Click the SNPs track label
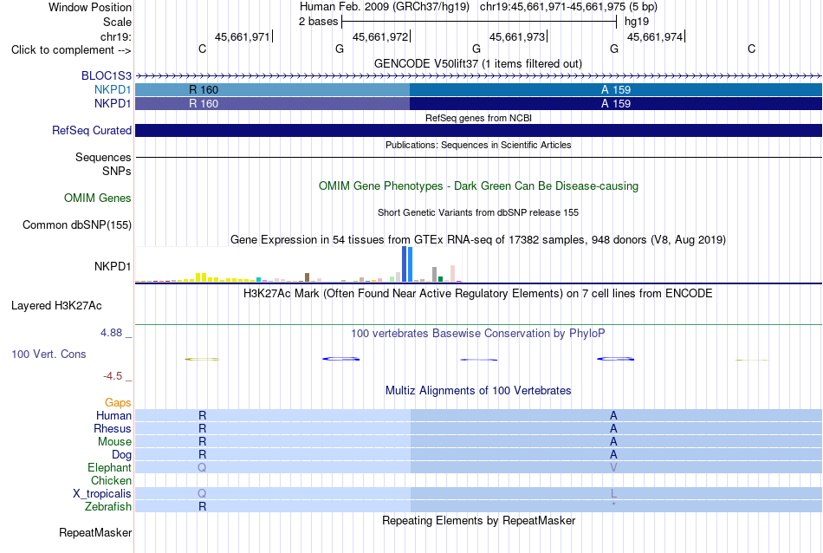The height and width of the screenshot is (553, 823). (x=117, y=171)
